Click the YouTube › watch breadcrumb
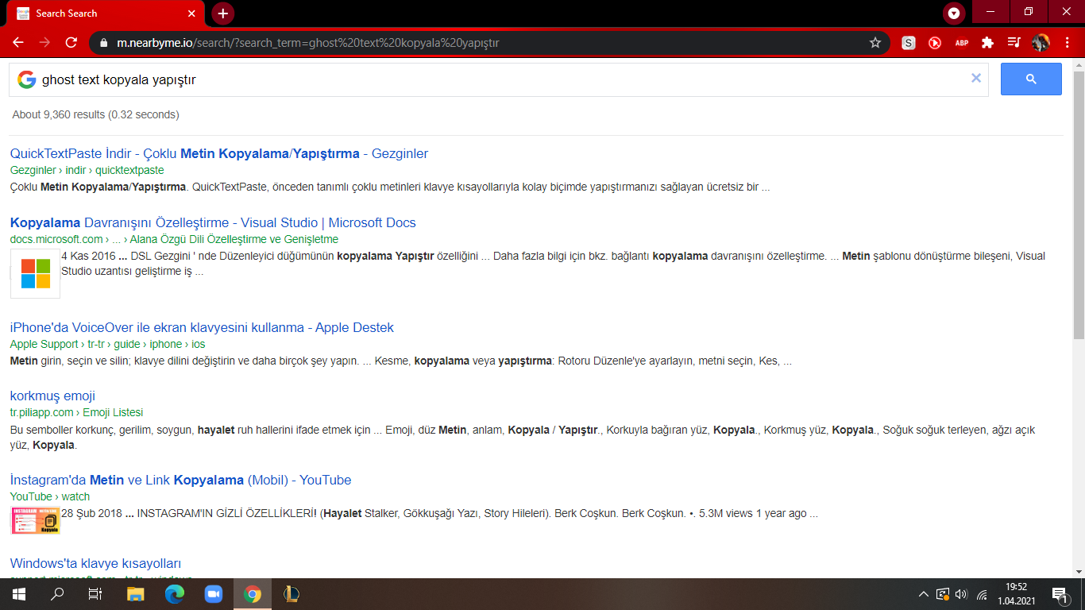Viewport: 1085px width, 610px height. pyautogui.click(x=50, y=496)
